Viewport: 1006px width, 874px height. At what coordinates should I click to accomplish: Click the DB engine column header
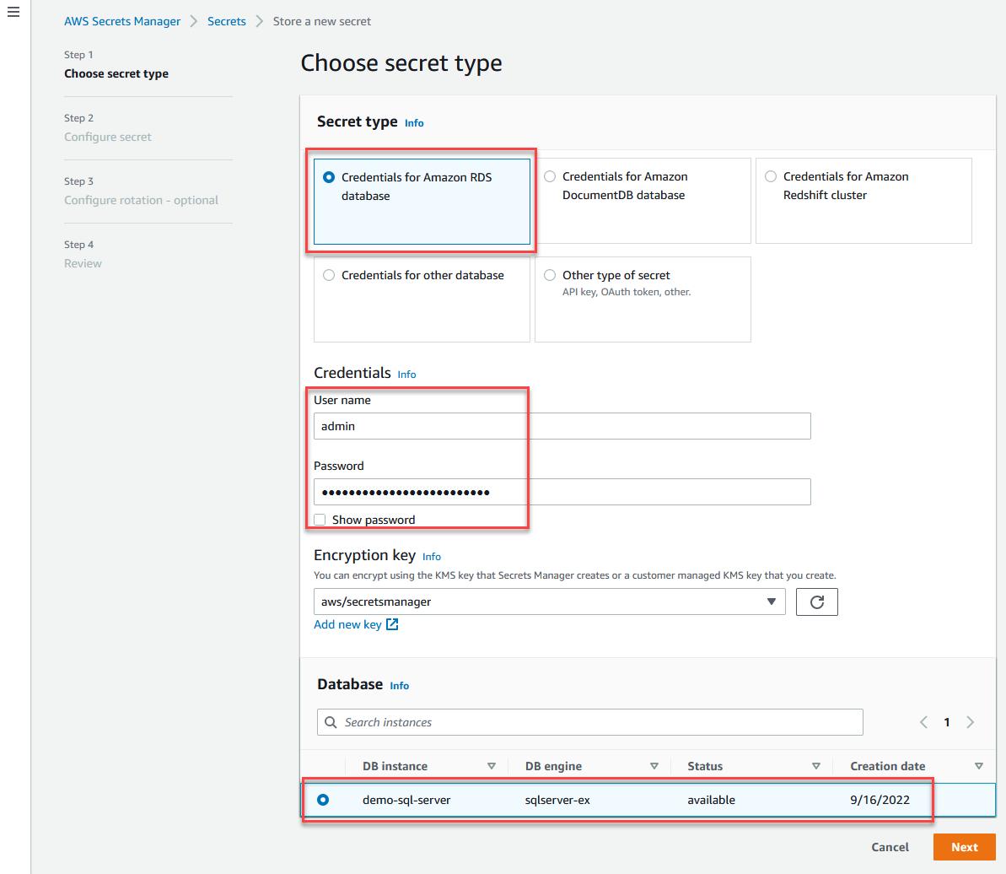tap(554, 766)
